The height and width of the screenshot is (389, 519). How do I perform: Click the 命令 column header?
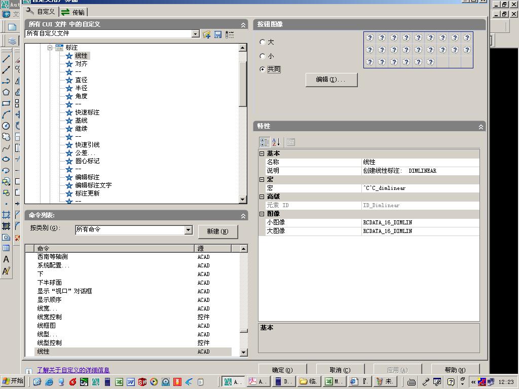[114, 248]
